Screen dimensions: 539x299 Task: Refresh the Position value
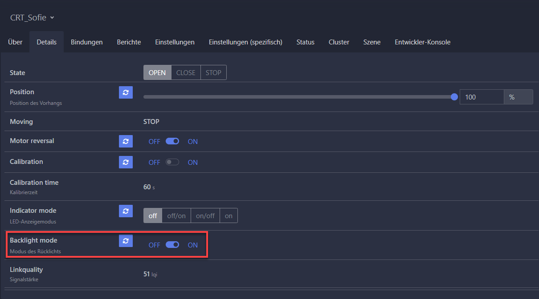(126, 92)
